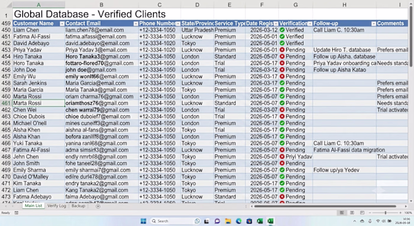Click the macro recording status bar icon

click(x=17, y=213)
